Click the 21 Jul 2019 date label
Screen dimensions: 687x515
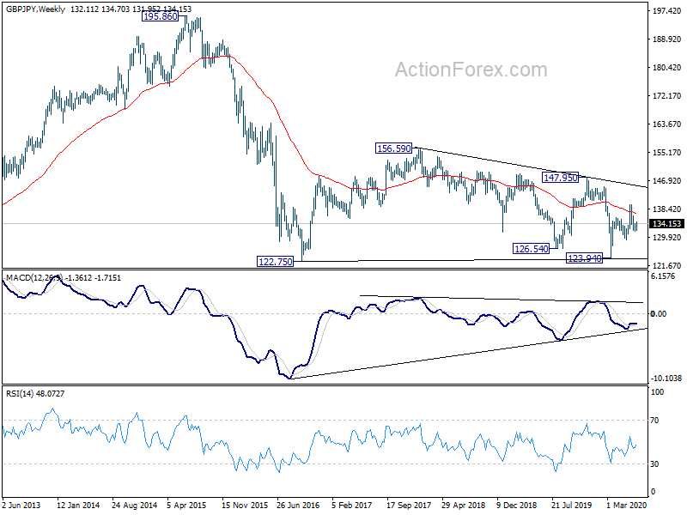click(572, 505)
